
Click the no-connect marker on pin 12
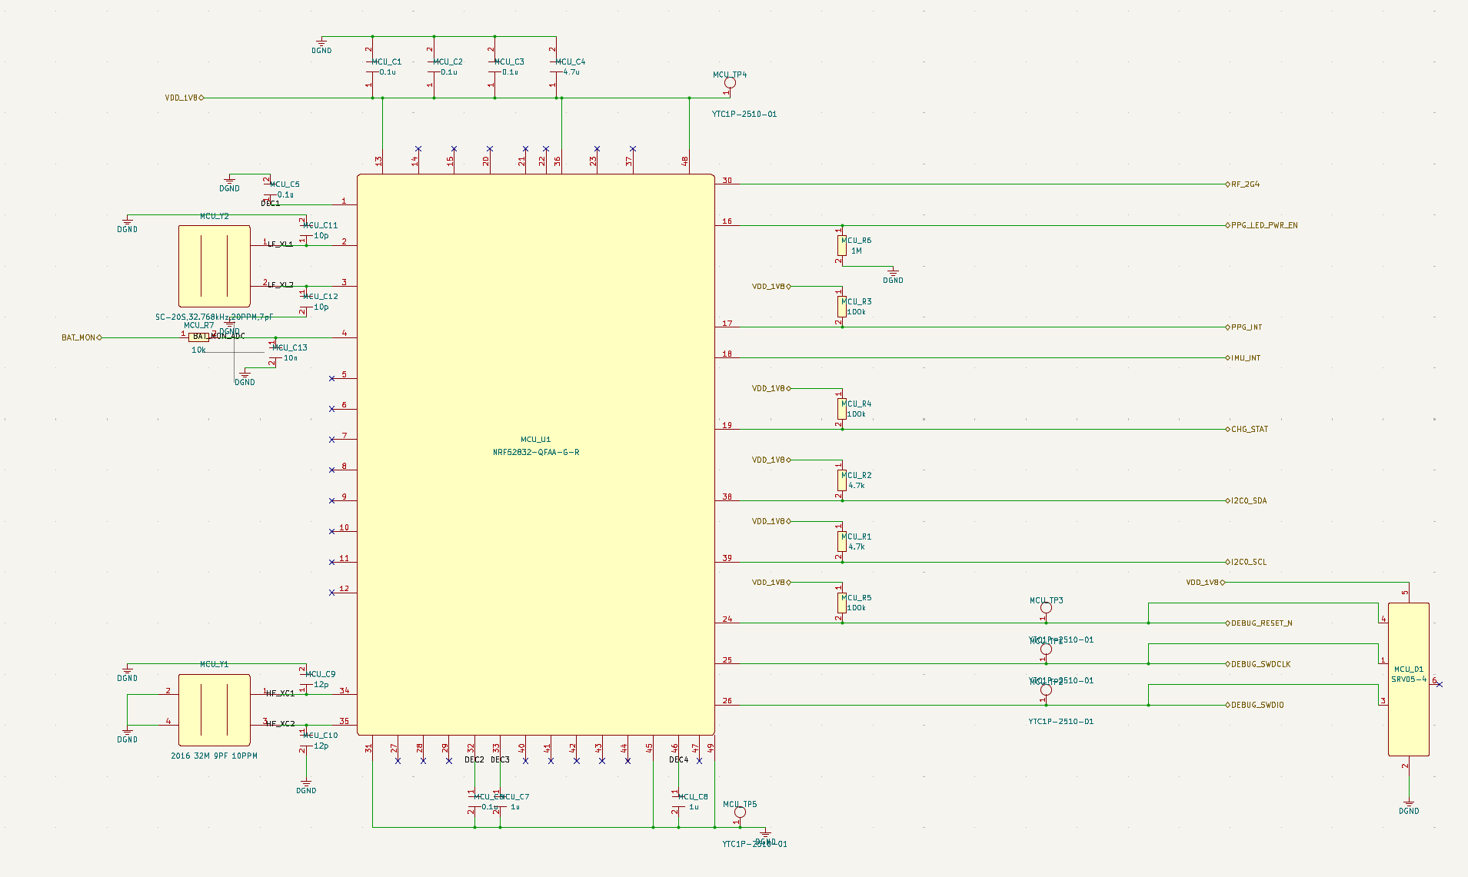pos(332,593)
